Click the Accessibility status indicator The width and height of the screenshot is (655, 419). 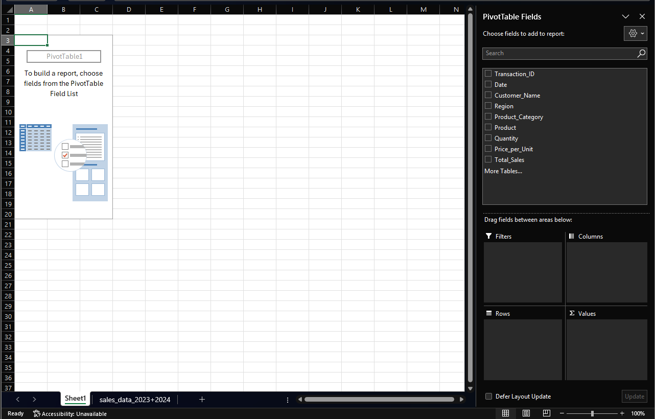[x=70, y=413]
